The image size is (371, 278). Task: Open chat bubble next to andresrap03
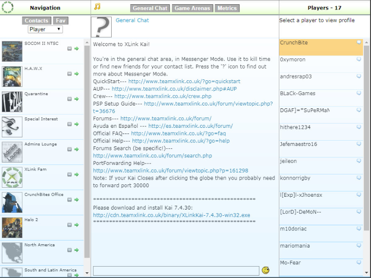(x=359, y=76)
